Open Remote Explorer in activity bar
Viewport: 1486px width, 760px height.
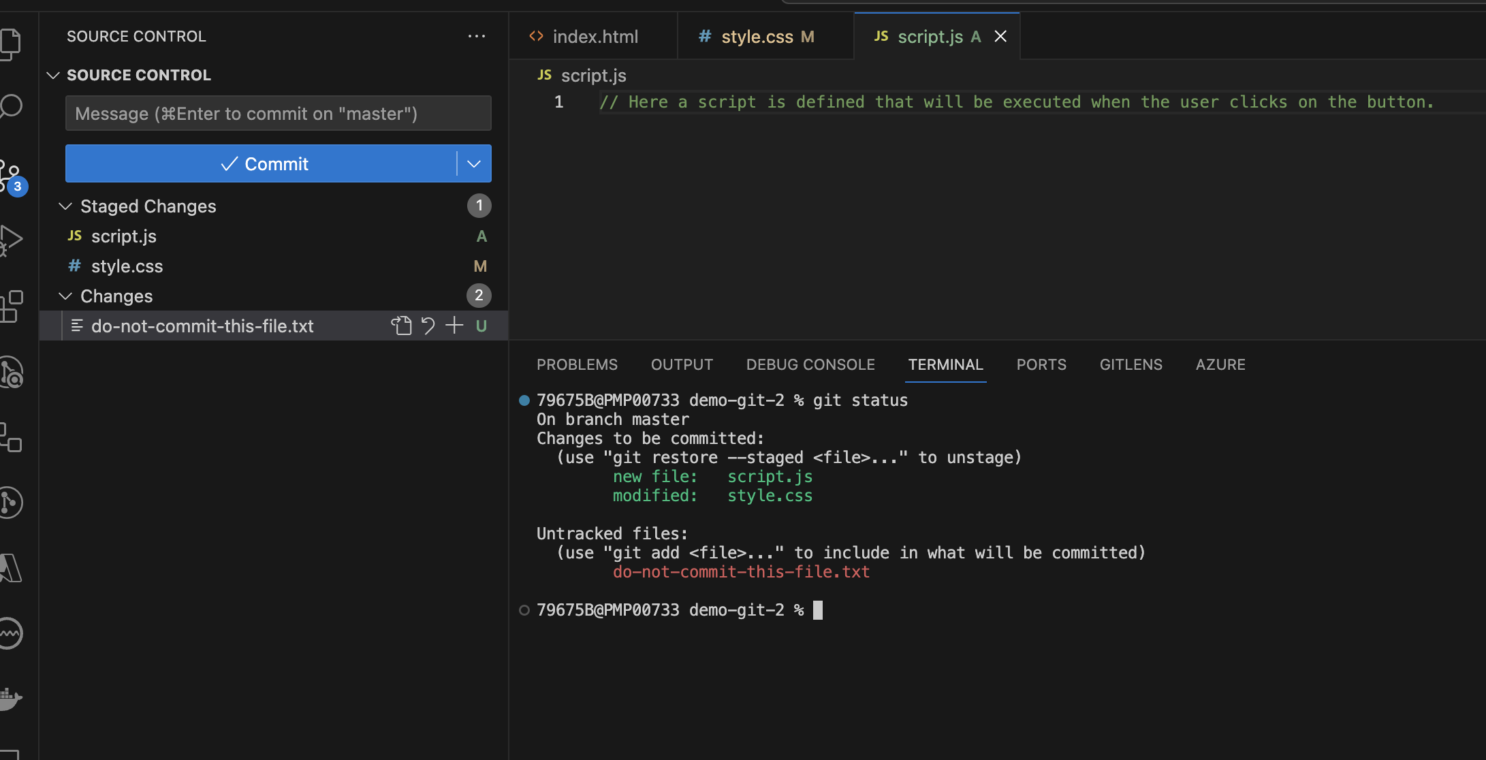coord(10,437)
